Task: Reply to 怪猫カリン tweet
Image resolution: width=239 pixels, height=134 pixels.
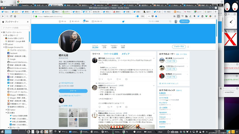Action: point(100,107)
